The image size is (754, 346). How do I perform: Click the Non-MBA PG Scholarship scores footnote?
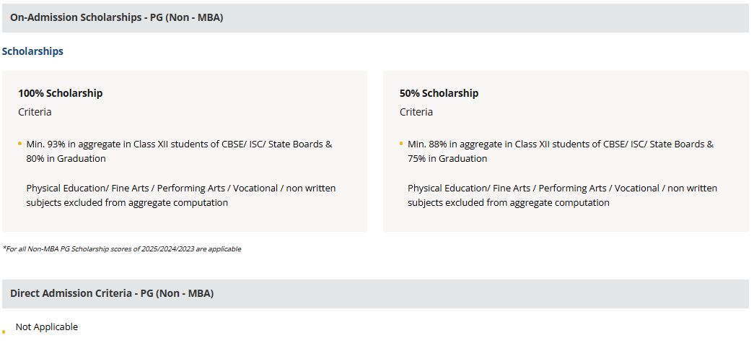[x=122, y=249]
